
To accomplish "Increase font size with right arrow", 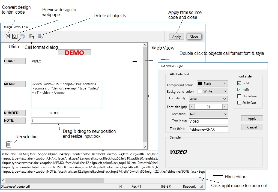I will pyautogui.click(x=225, y=107).
